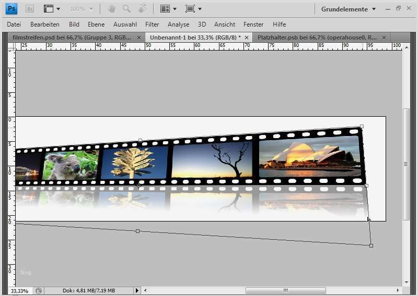Viewport: 418px width, 296px height.
Task: Click the bare tree sunset photo frame
Action: pyautogui.click(x=212, y=159)
